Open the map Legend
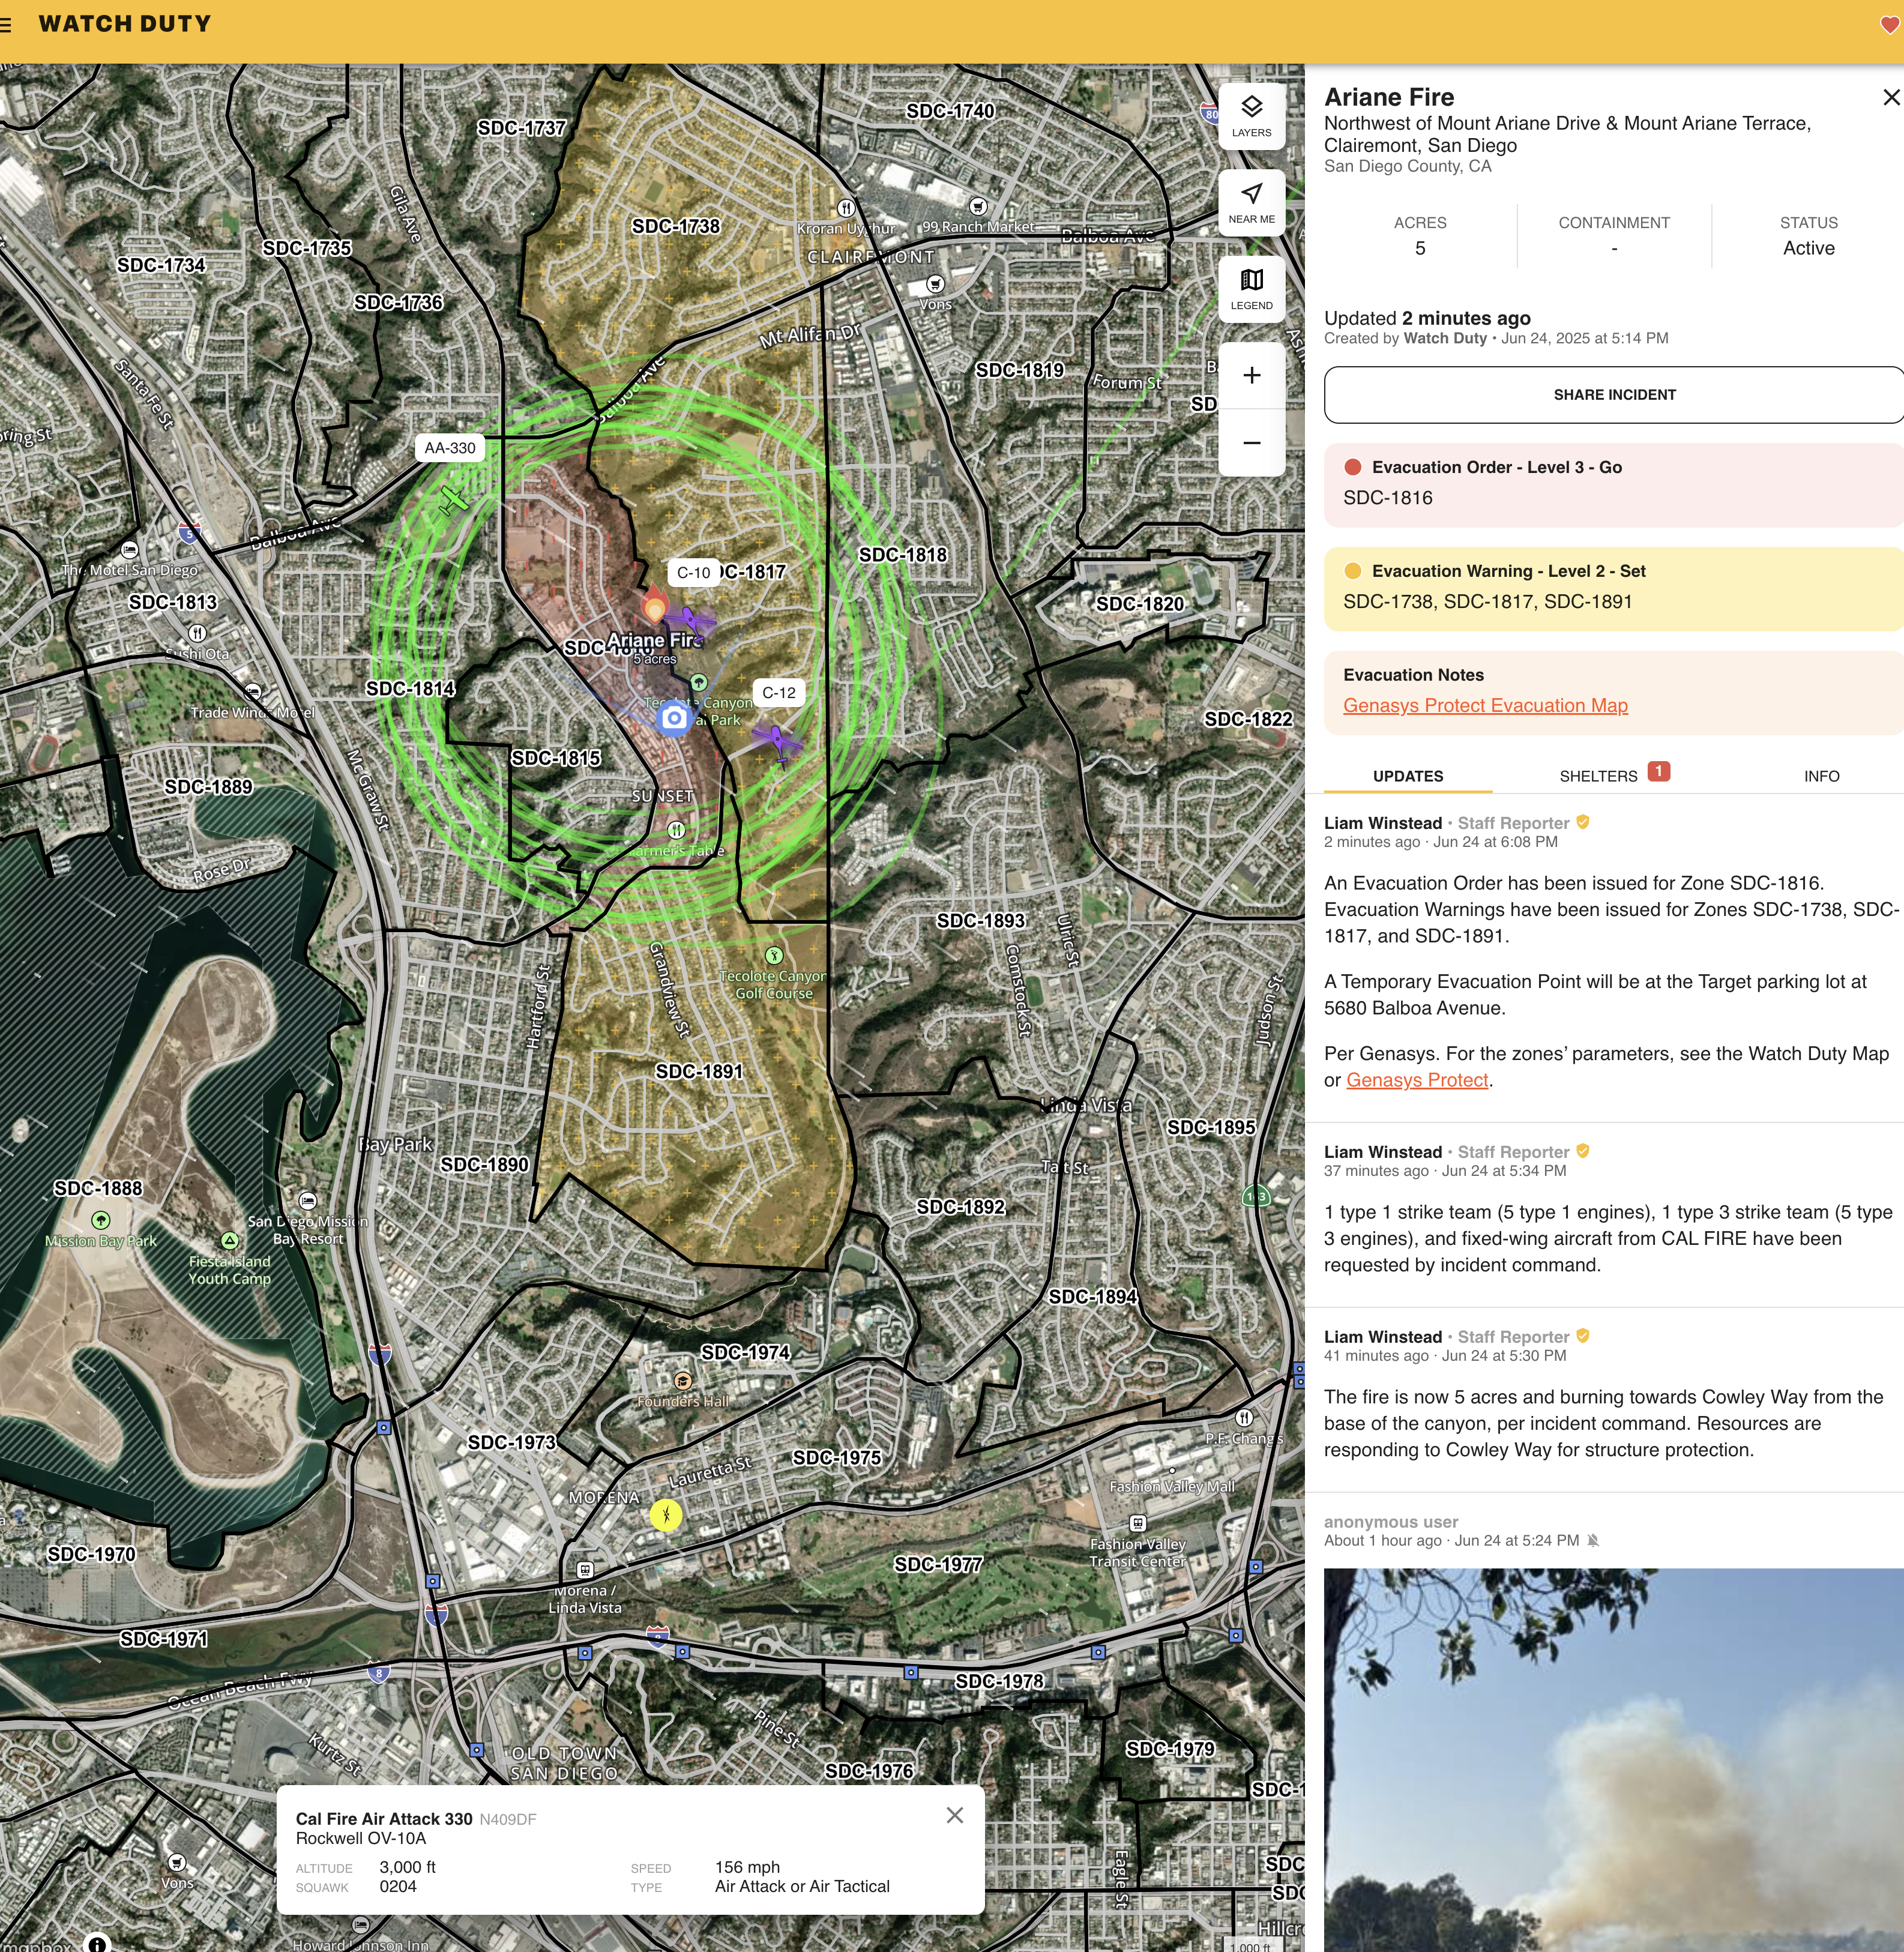1904x1952 pixels. coord(1251,289)
